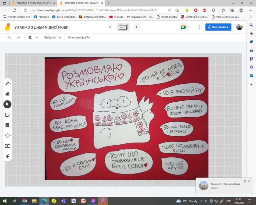Go to the previous frame
This screenshot has height=205, width=256.
(110, 27)
